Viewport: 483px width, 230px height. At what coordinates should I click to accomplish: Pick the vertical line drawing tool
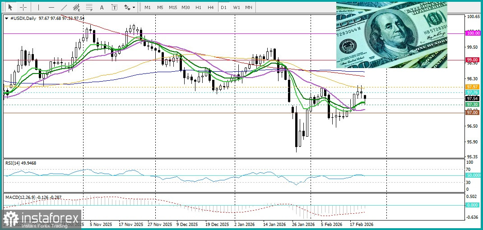point(38,7)
